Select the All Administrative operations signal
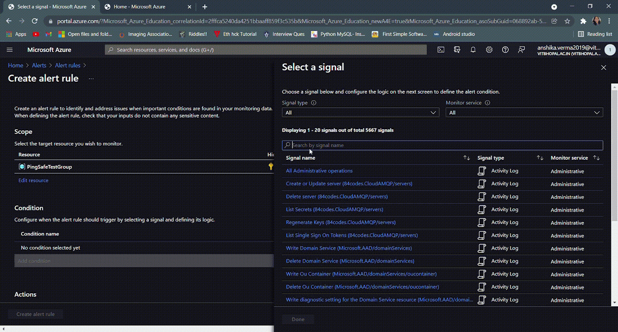This screenshot has width=618, height=332. pos(319,171)
